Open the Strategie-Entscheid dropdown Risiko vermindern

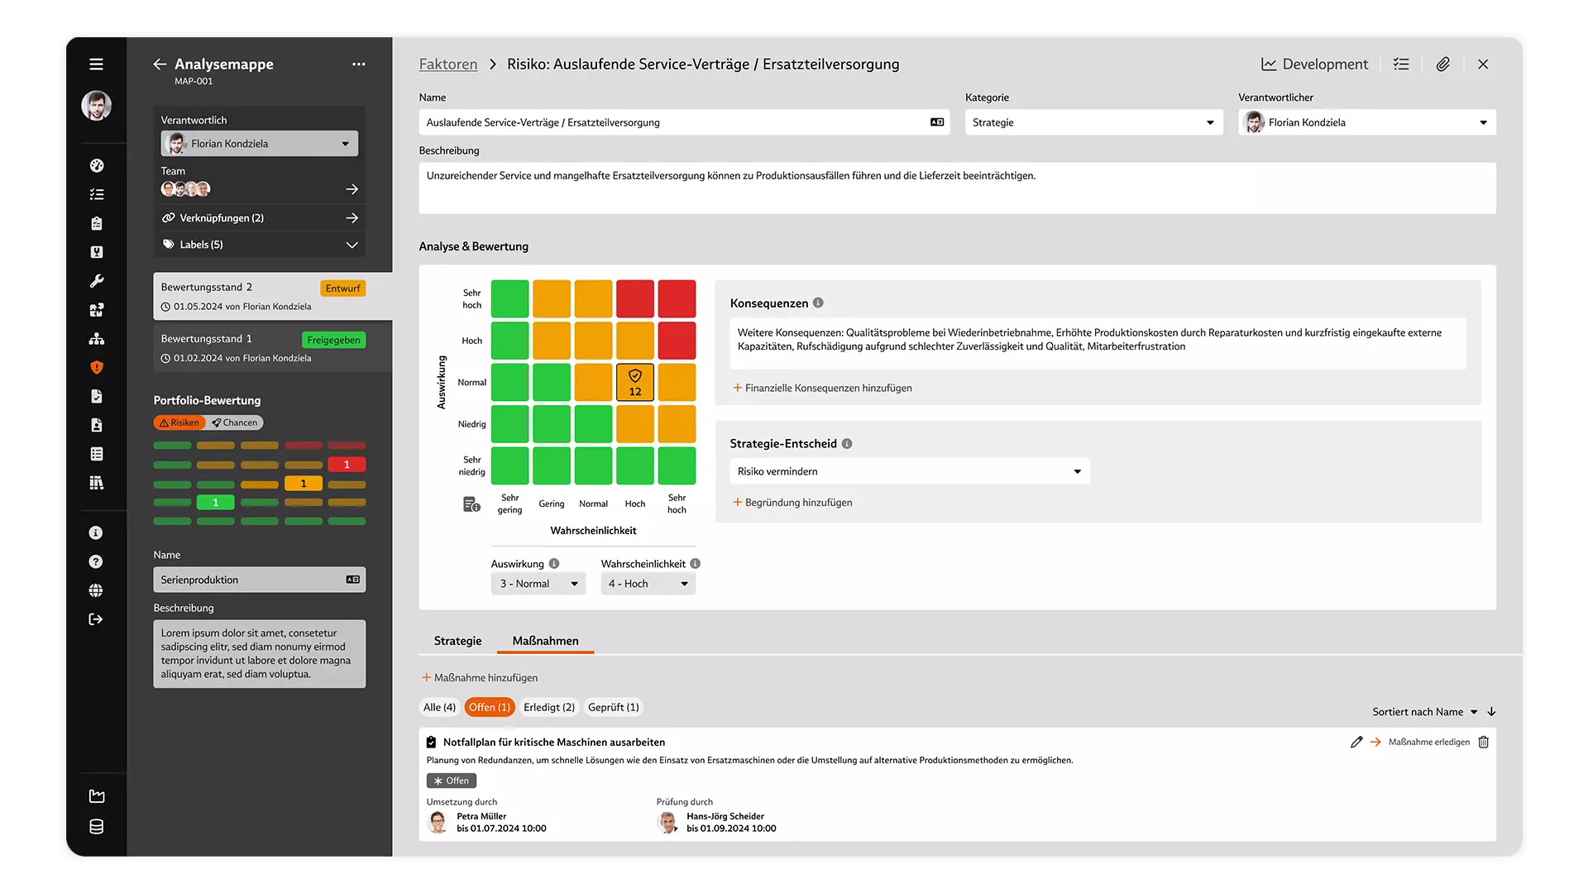pyautogui.click(x=910, y=471)
